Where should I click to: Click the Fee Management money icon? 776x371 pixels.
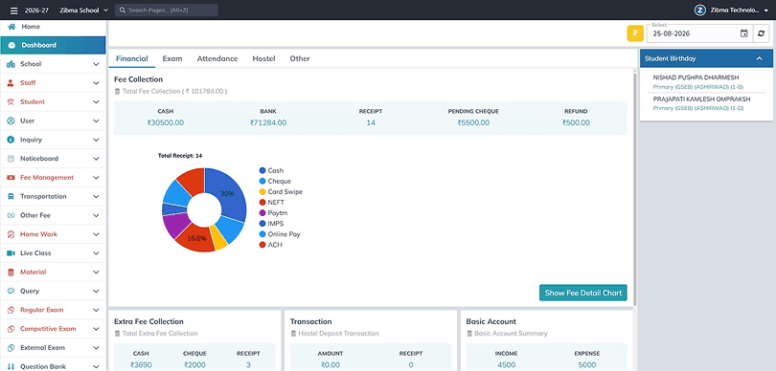[11, 177]
